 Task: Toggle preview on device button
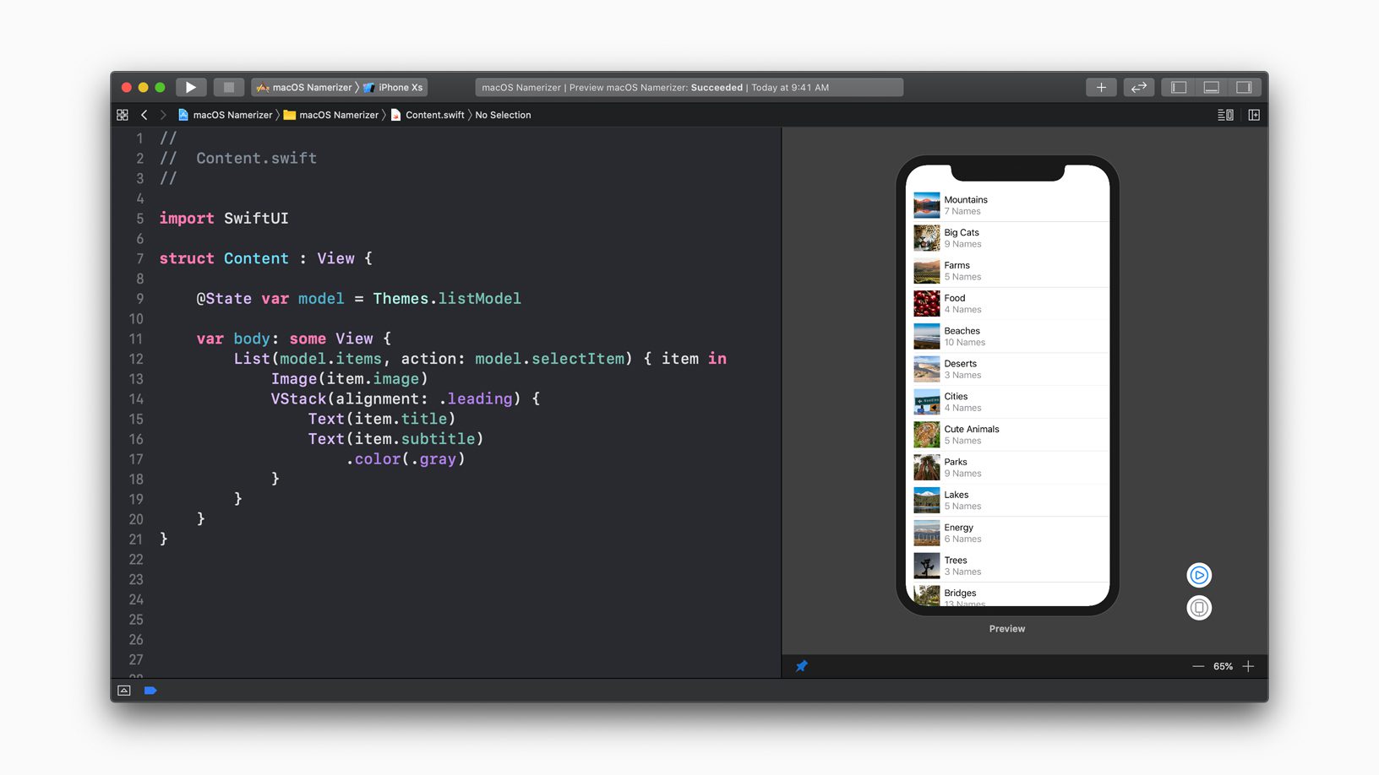1199,607
